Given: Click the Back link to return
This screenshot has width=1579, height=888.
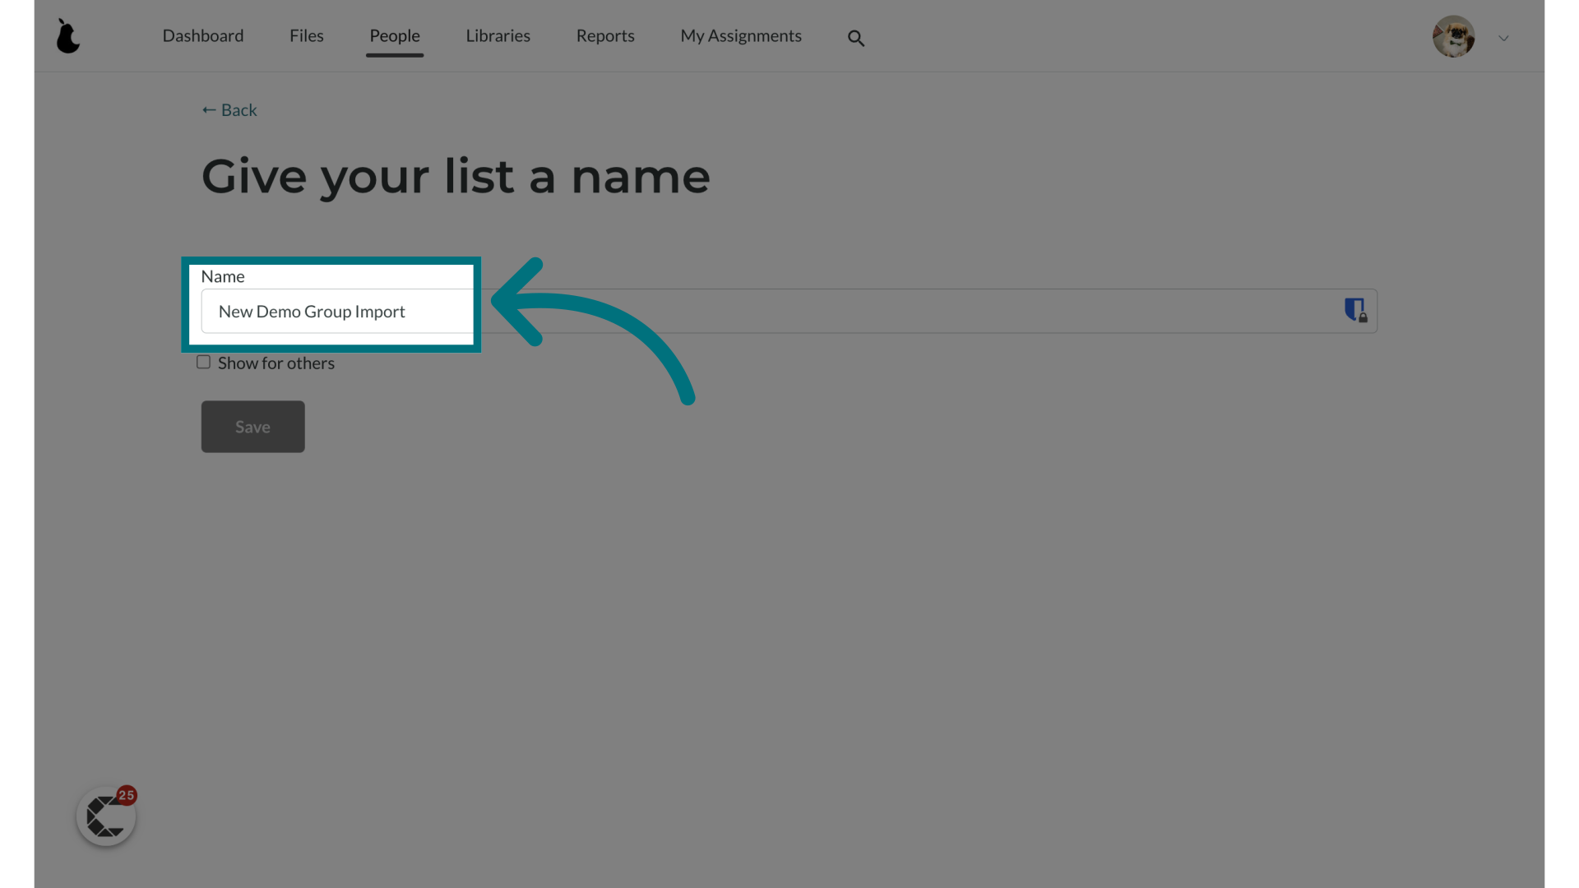Looking at the screenshot, I should [229, 109].
